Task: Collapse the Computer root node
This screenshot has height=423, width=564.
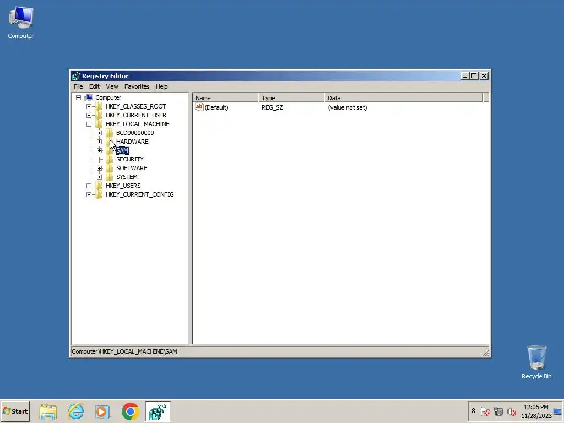Action: point(78,97)
